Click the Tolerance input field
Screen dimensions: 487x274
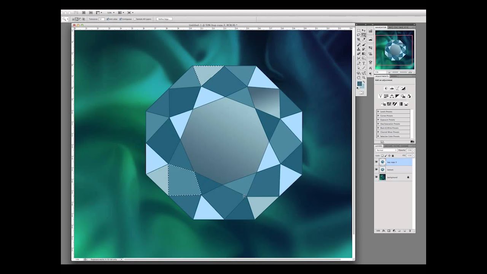[102, 19]
